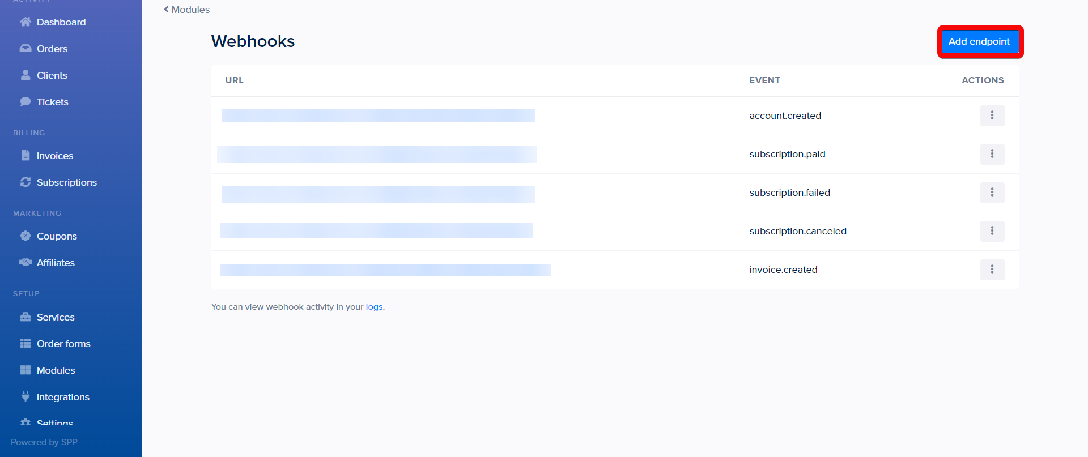Open Services under Setup

[56, 317]
